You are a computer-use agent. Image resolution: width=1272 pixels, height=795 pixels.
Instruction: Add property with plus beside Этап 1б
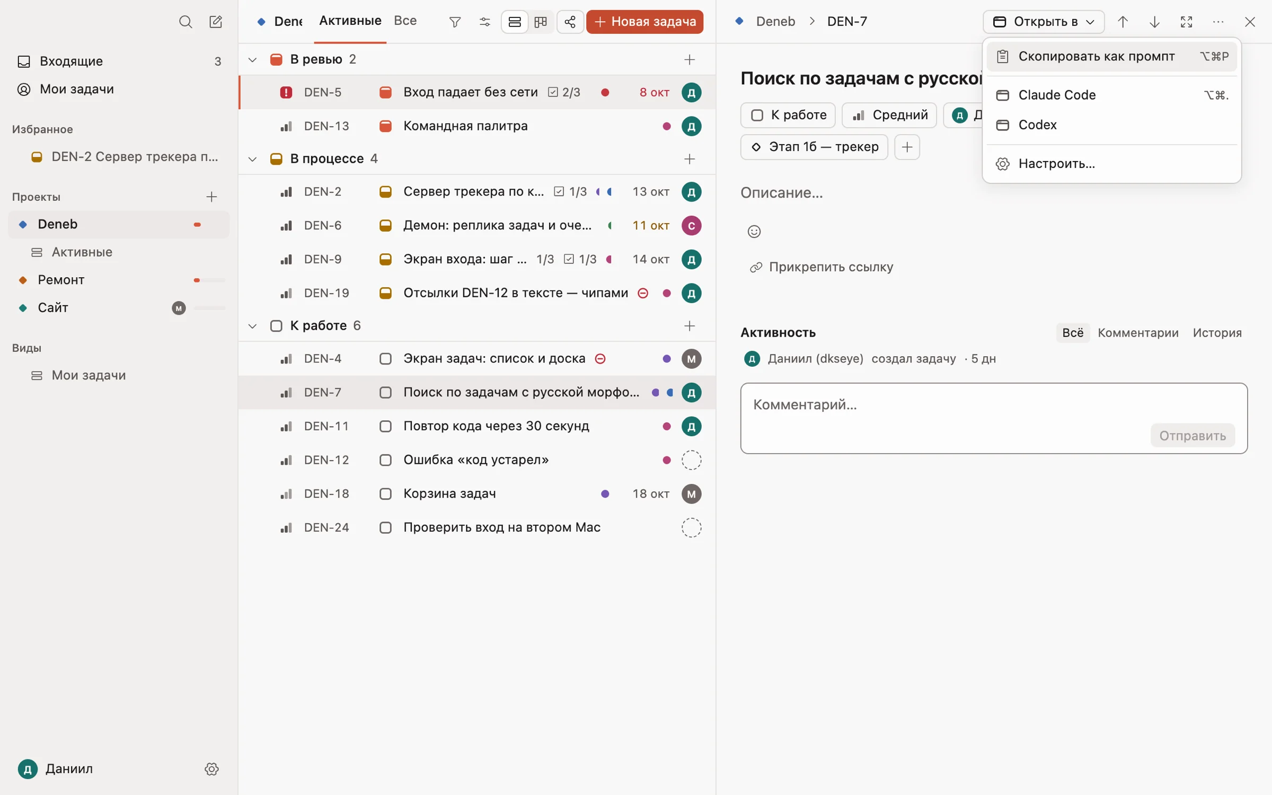pos(907,147)
